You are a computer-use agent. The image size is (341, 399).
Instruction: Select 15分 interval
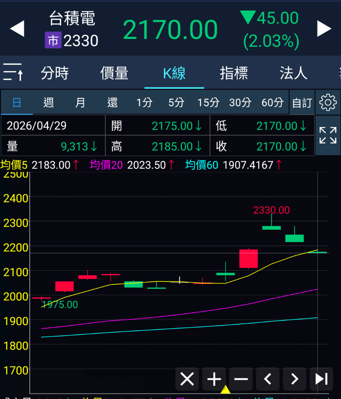point(209,103)
